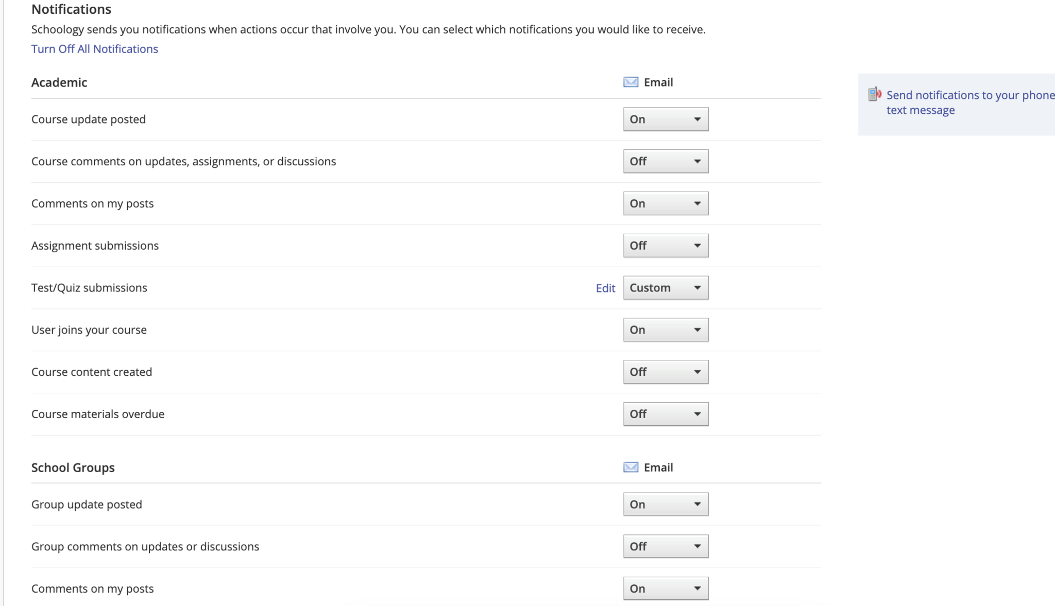Toggle Course materials overdue notification dropdown
The image size is (1055, 606).
[x=666, y=414]
